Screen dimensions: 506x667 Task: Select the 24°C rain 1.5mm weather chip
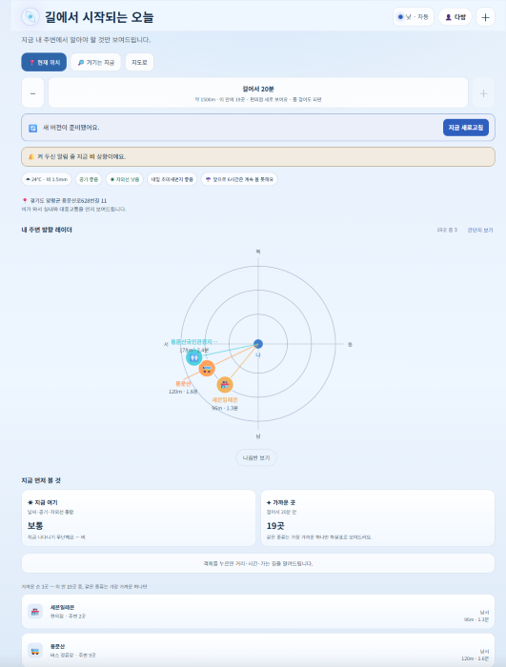click(x=47, y=179)
